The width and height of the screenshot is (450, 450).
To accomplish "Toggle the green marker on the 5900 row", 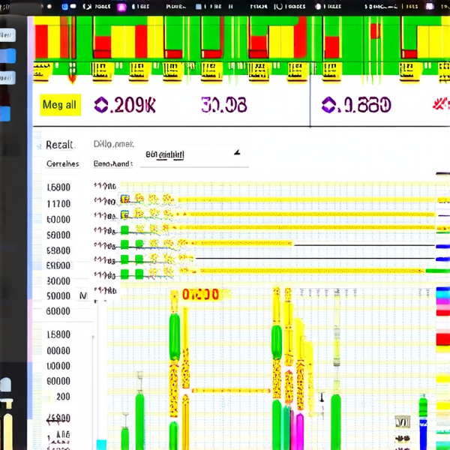I will point(125,245).
